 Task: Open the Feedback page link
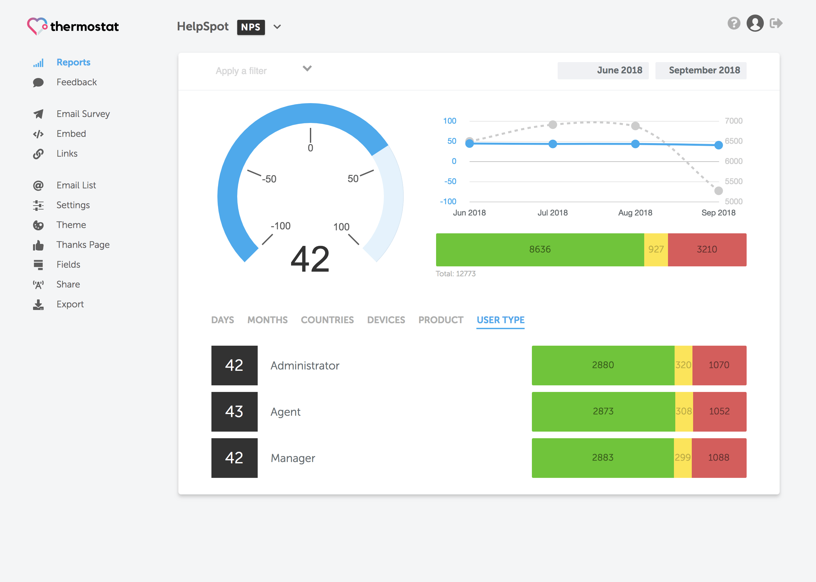pyautogui.click(x=76, y=82)
